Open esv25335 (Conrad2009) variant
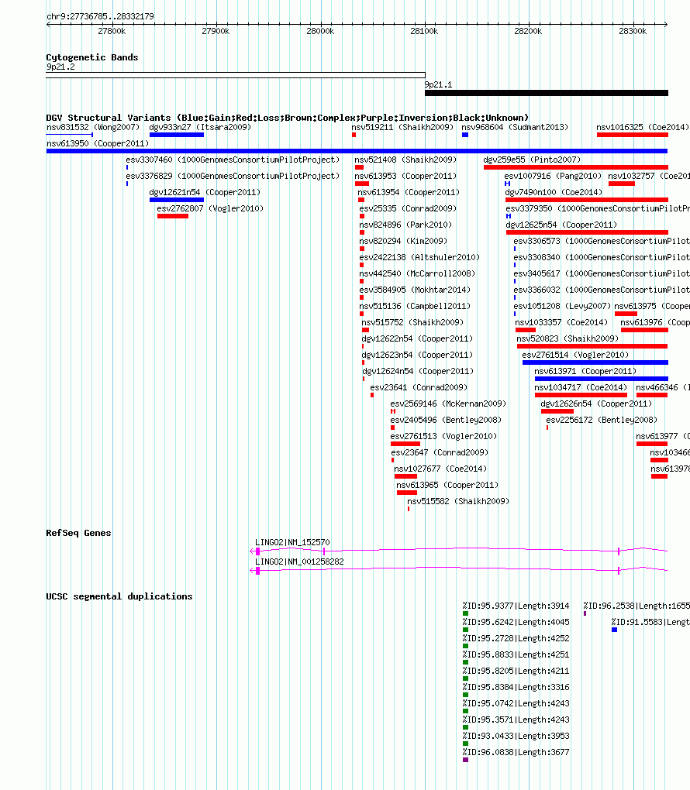 tap(408, 208)
